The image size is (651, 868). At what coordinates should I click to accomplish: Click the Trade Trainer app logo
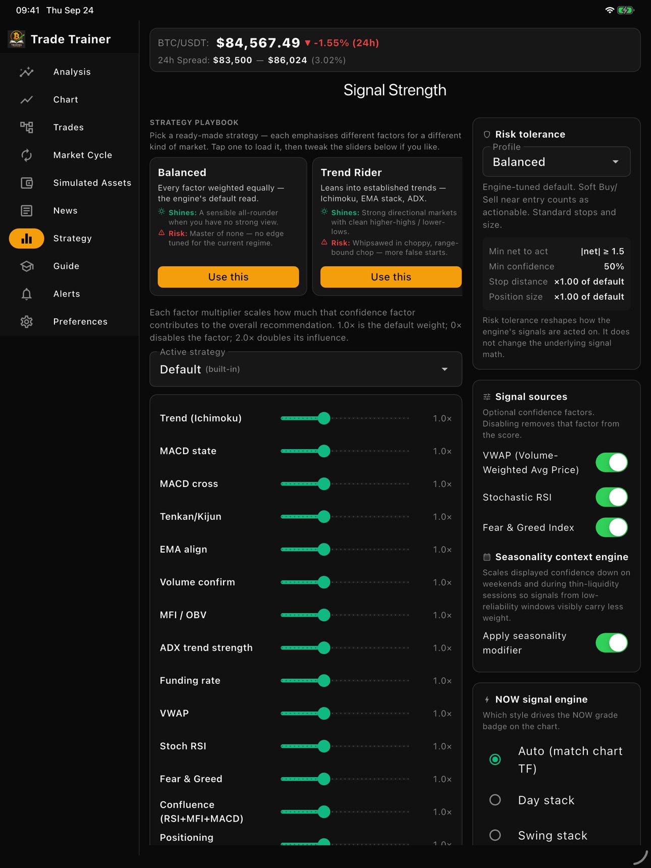17,39
